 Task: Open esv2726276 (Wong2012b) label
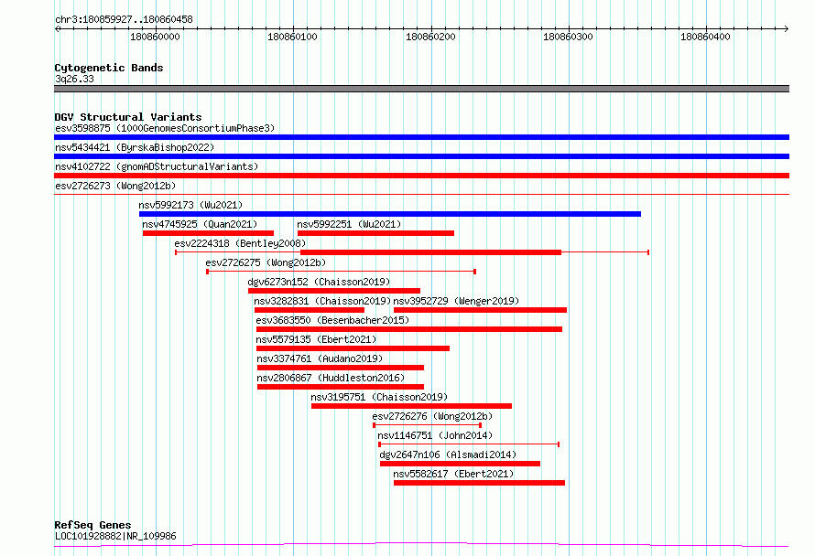(x=432, y=416)
